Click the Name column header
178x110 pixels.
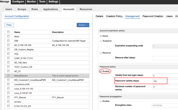coord(17,32)
